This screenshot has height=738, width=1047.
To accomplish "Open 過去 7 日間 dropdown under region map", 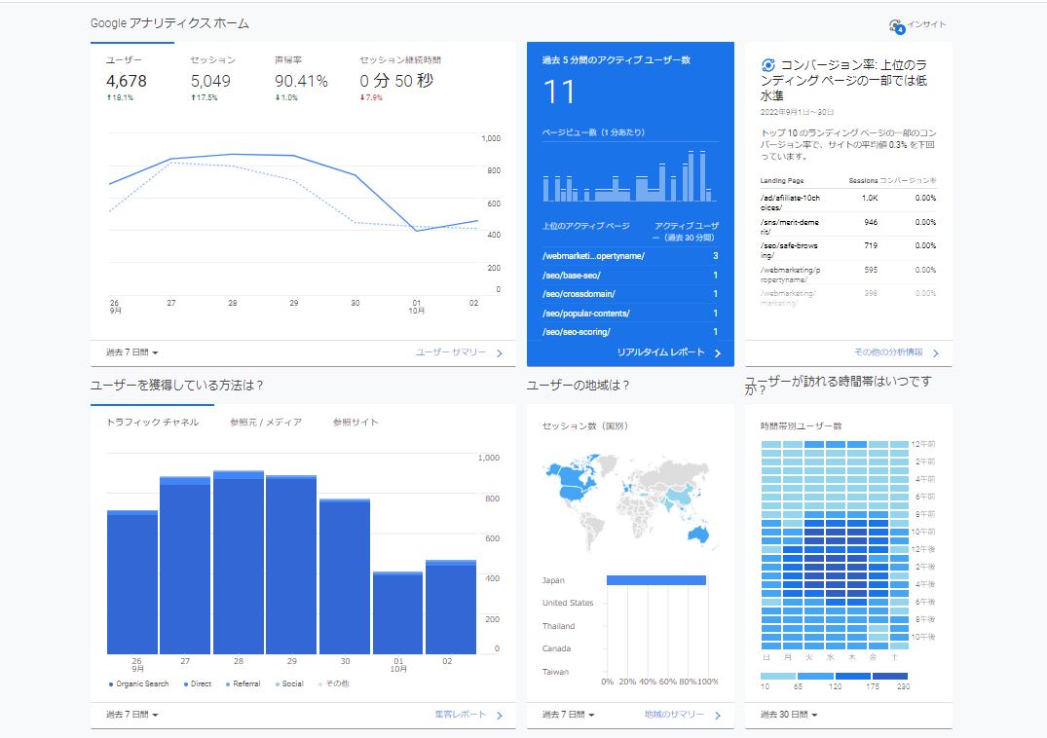I will [x=568, y=715].
